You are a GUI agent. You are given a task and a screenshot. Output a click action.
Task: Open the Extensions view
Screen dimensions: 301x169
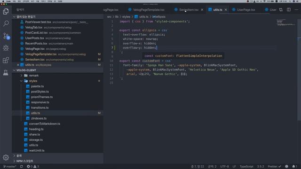pos(6,60)
